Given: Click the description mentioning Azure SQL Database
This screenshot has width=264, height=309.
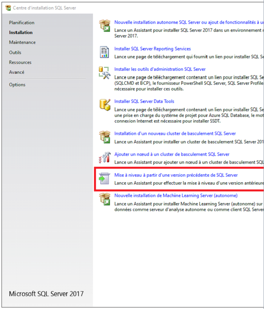Looking at the screenshot, I should (189, 115).
